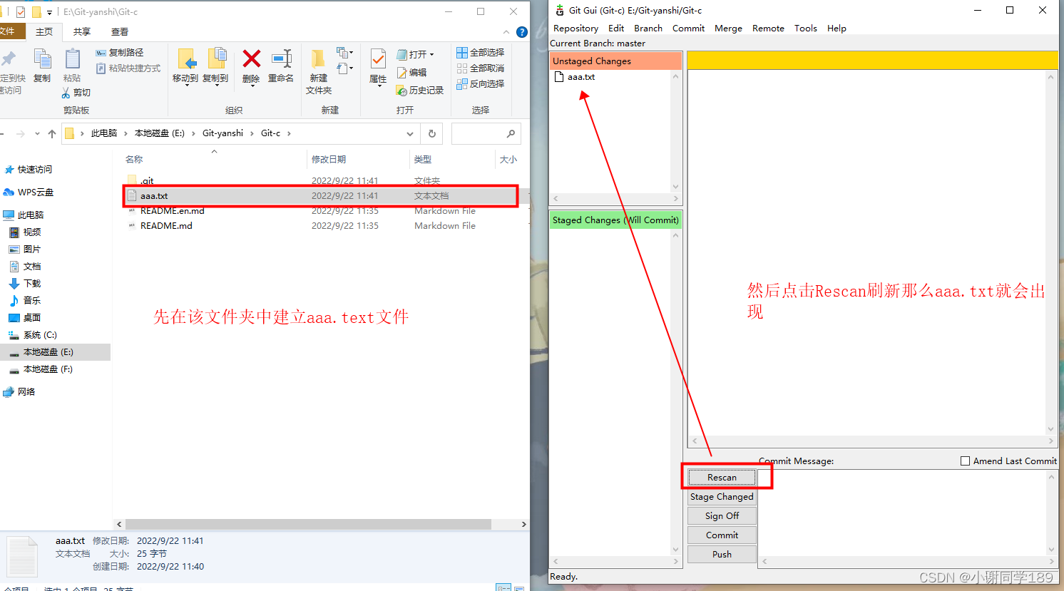Expand address bar history dropdown
This screenshot has width=1064, height=591.
coord(410,134)
